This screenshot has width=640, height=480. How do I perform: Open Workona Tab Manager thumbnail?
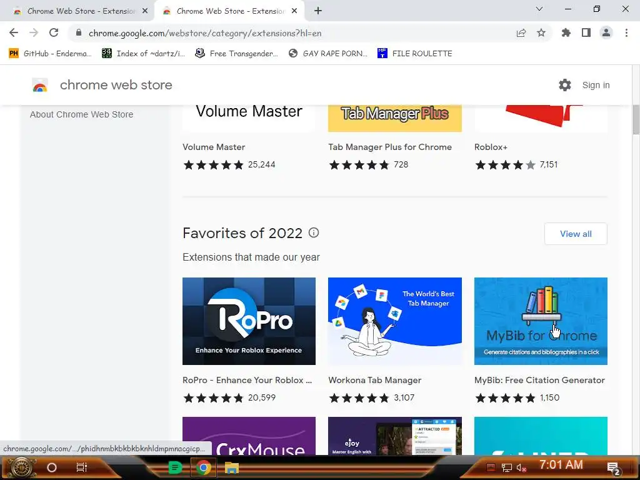(395, 321)
